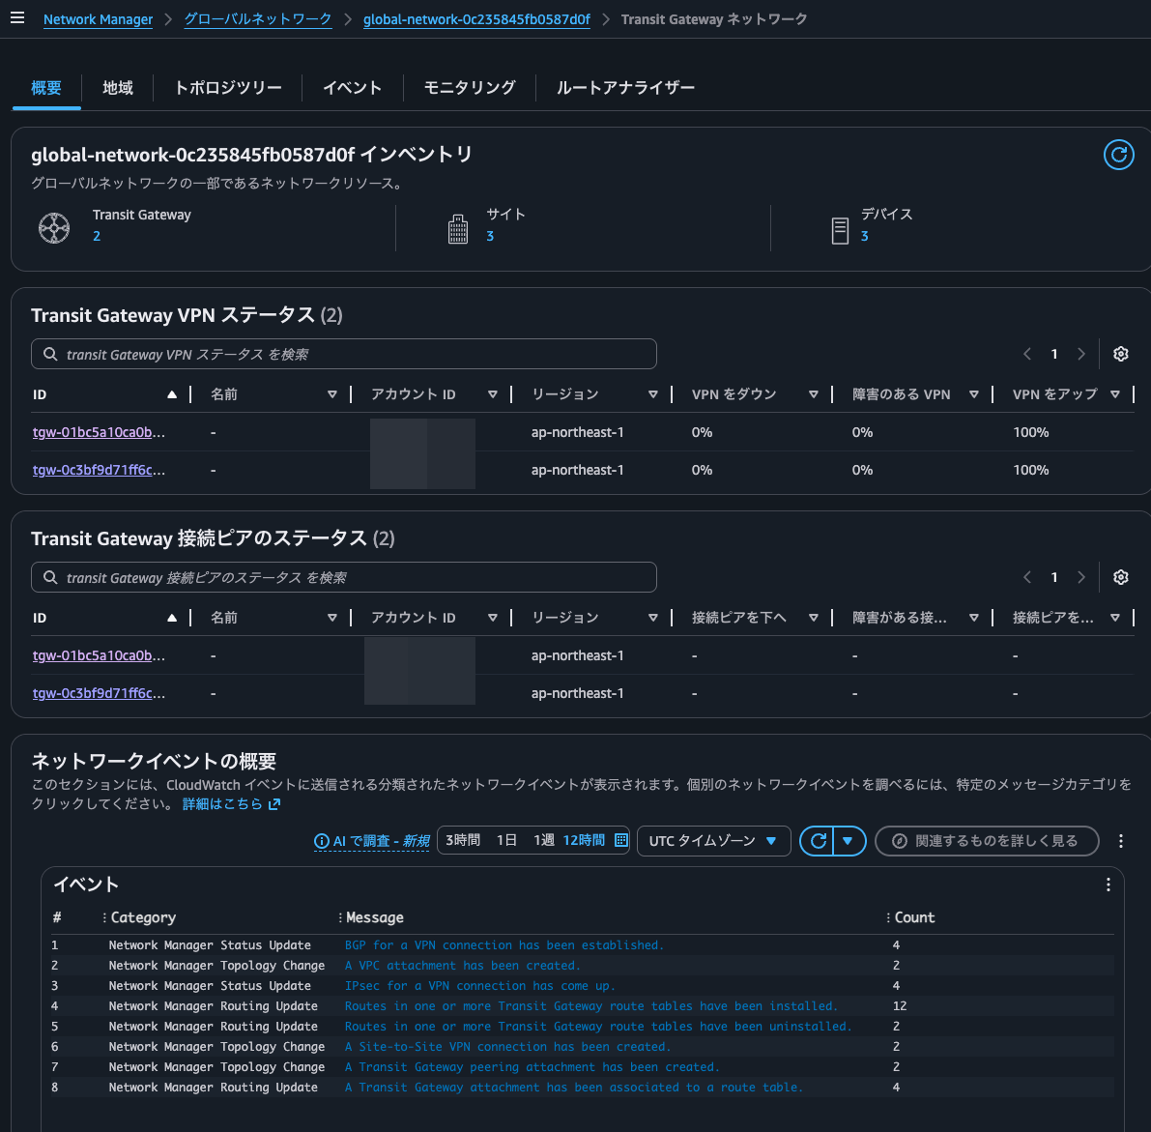
Task: Switch to the 概要 tab
Action: [x=46, y=88]
